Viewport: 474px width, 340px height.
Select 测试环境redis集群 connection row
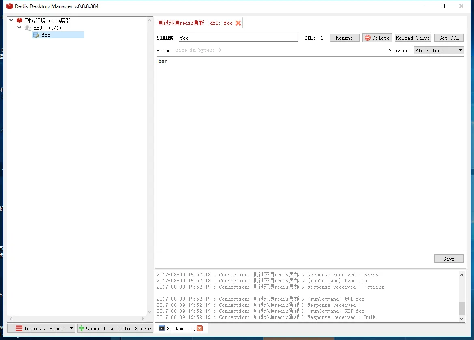click(x=47, y=20)
